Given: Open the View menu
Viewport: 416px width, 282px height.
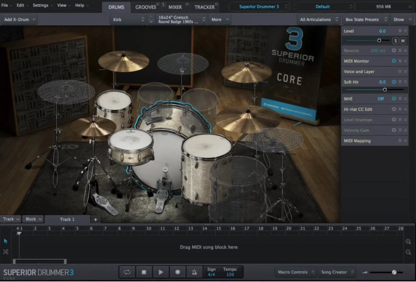Looking at the screenshot, I should click(64, 5).
